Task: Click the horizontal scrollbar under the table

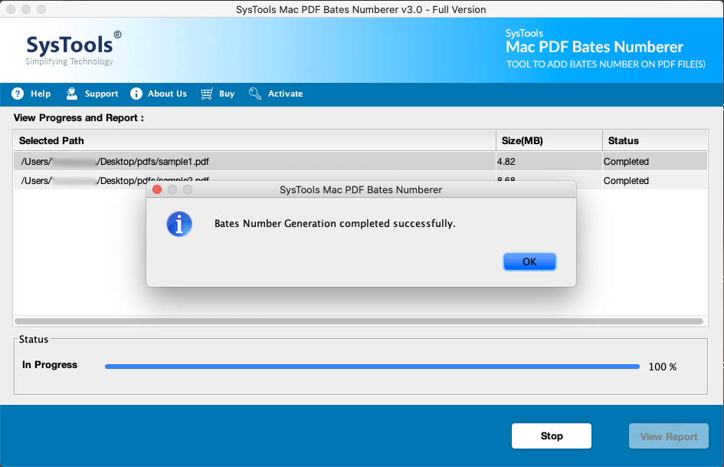Action: click(359, 321)
